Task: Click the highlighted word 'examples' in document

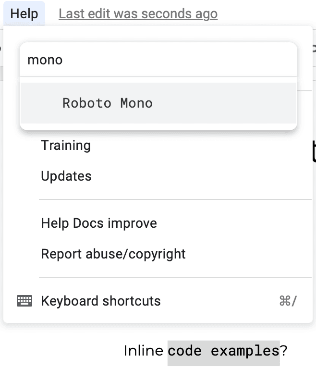Action: pyautogui.click(x=245, y=352)
